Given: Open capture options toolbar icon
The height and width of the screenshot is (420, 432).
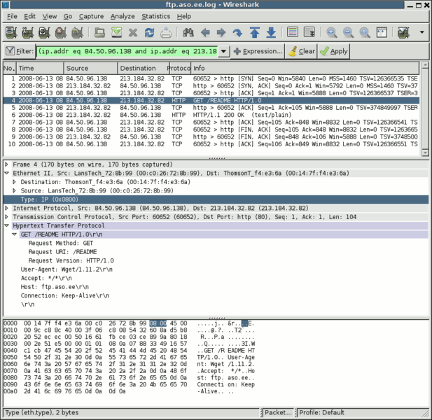Looking at the screenshot, I should coord(28,32).
